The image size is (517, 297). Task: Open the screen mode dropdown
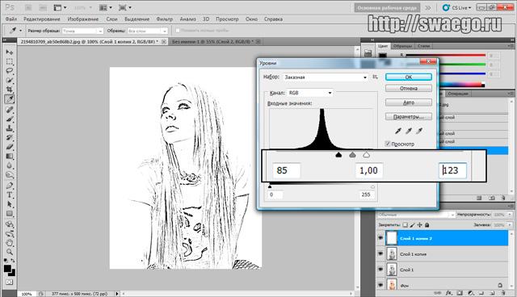coord(125,7)
